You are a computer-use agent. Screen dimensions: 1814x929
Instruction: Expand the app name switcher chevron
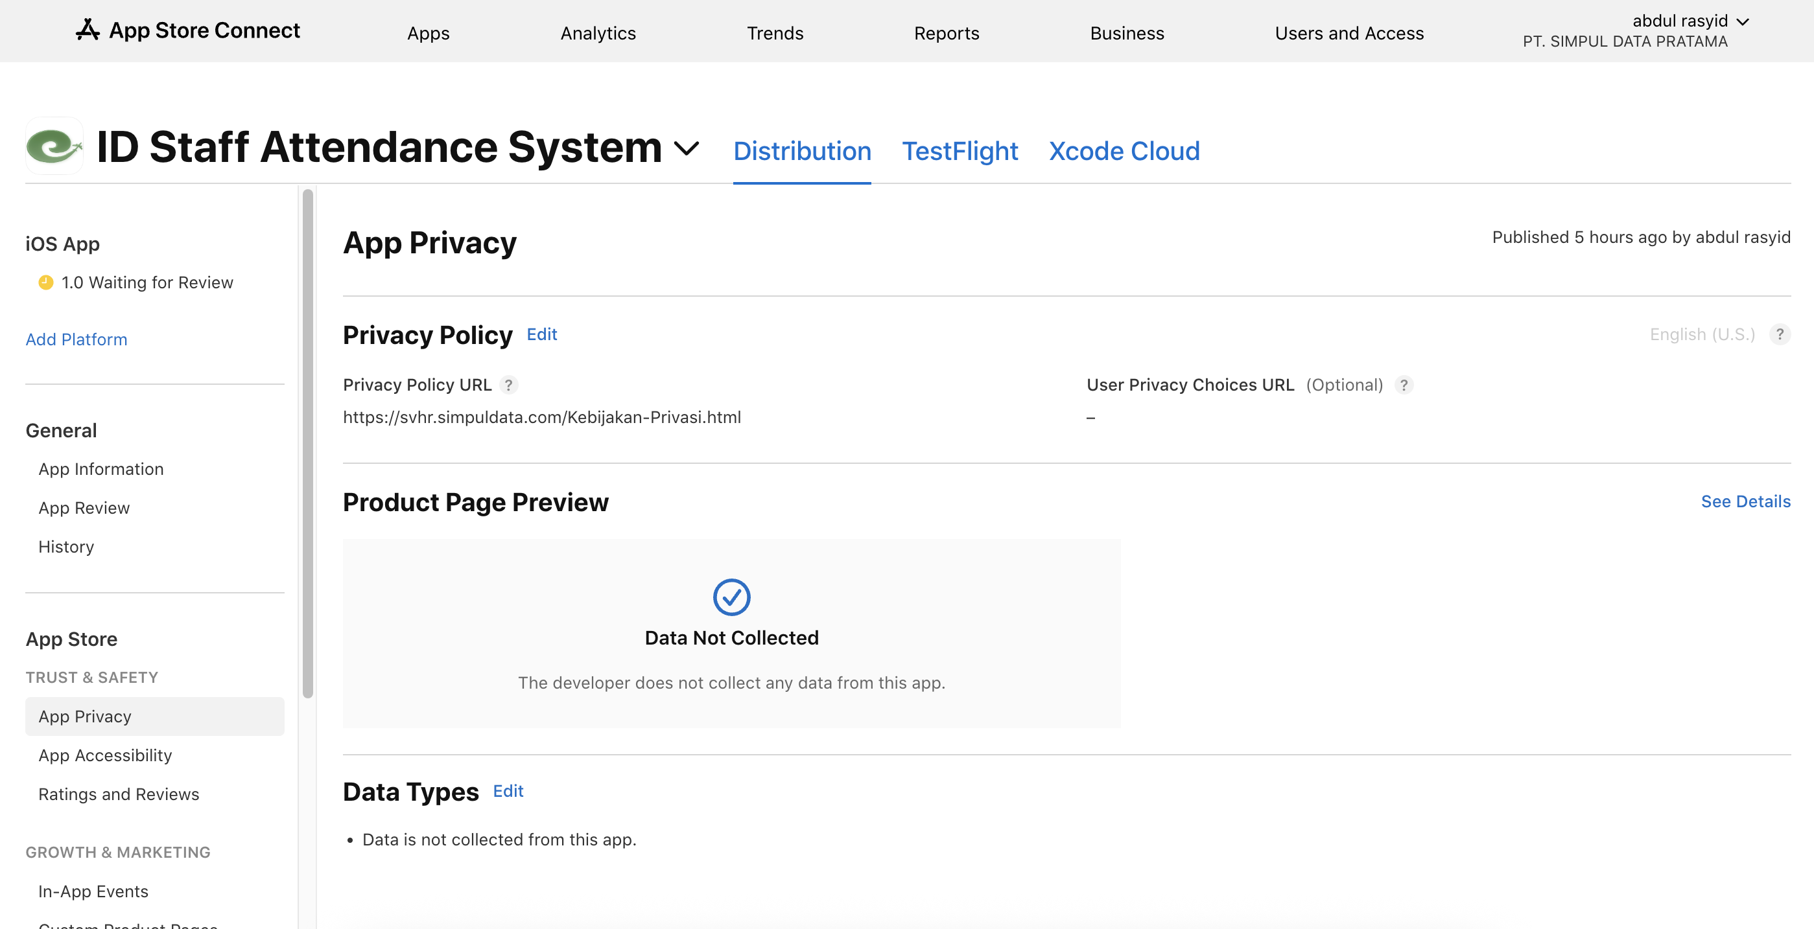686,148
